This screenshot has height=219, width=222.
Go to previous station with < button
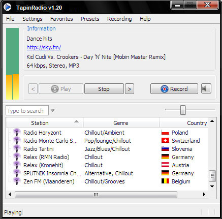click(33, 89)
